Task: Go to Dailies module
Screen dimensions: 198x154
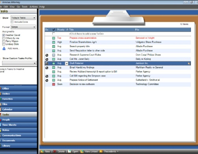Action: [x=19, y=94]
